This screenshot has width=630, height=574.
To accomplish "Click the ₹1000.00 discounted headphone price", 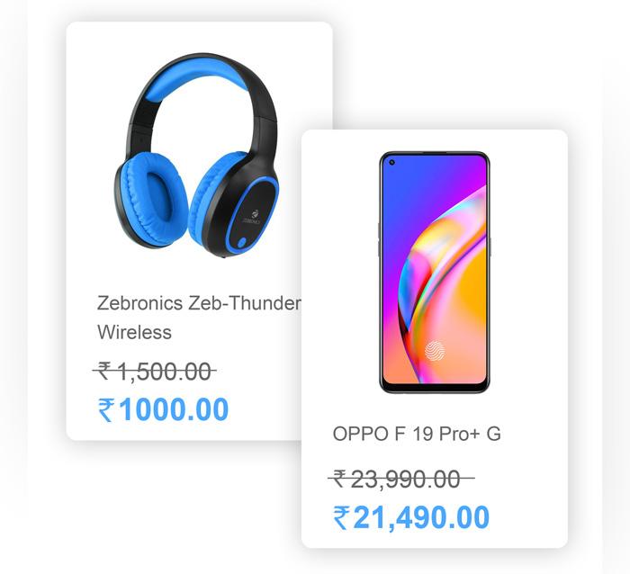I will 163,409.
